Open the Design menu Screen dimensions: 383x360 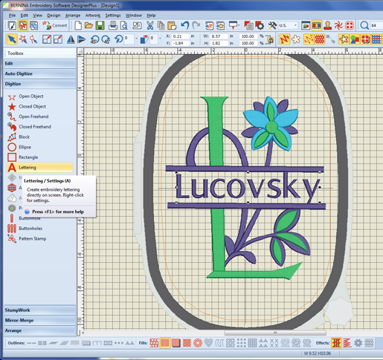coord(54,16)
